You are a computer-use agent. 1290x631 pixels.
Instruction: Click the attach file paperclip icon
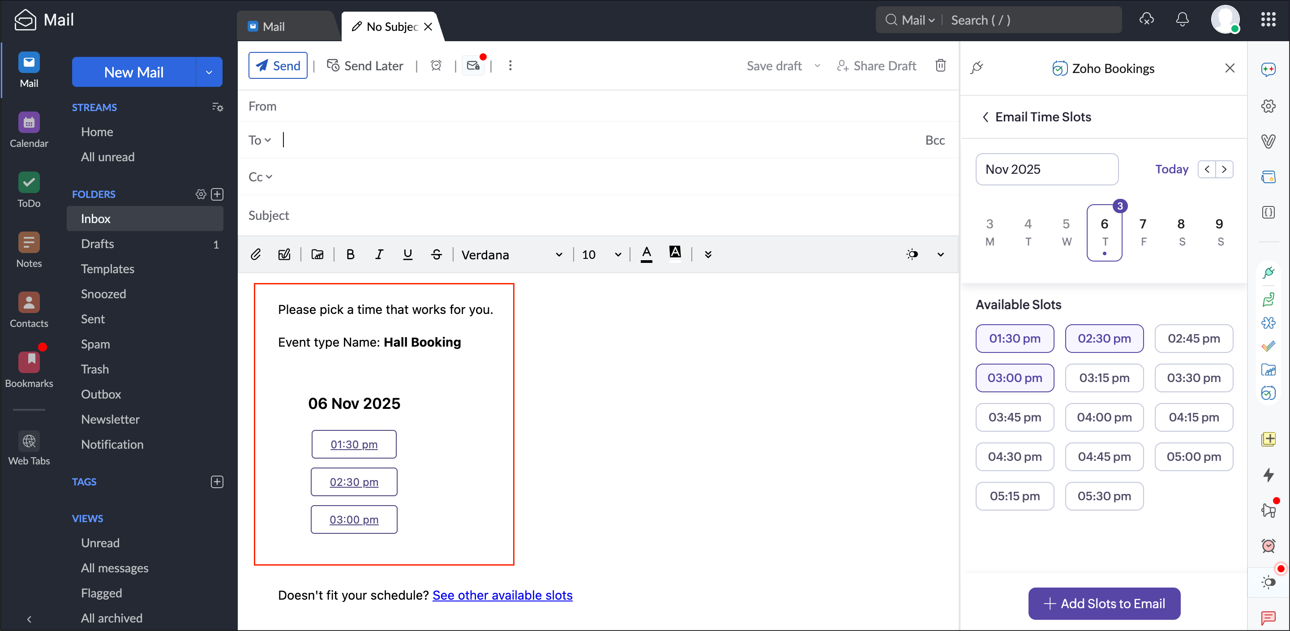coord(255,254)
